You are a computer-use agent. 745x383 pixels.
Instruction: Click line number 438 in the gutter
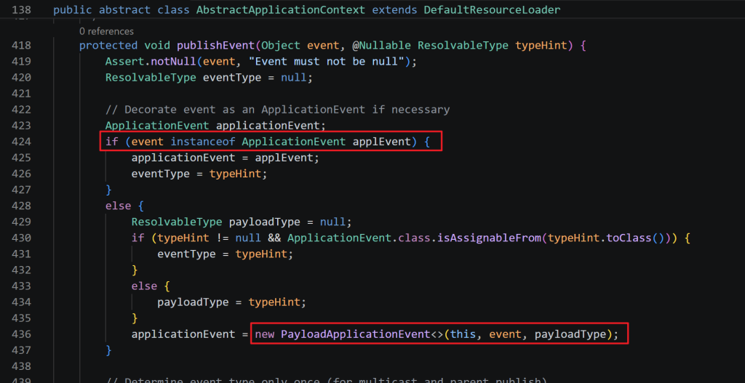coord(21,366)
